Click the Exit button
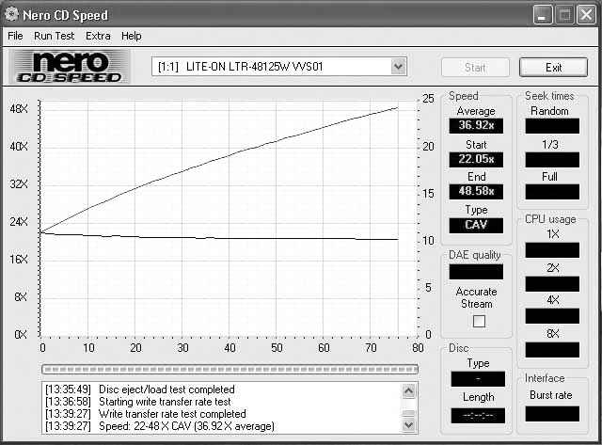The image size is (602, 445). click(x=553, y=68)
